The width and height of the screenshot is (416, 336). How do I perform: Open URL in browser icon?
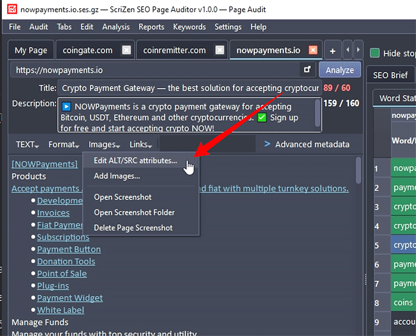307,70
